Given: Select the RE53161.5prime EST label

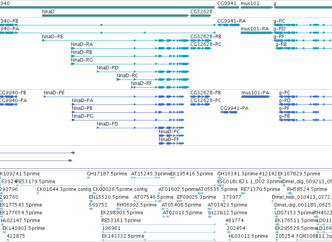Looking at the screenshot, I should (x=121, y=221).
